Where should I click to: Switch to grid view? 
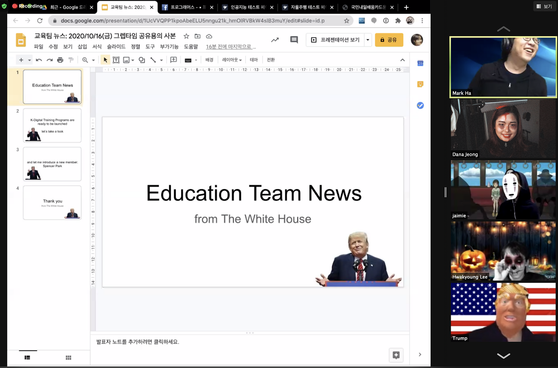point(68,358)
